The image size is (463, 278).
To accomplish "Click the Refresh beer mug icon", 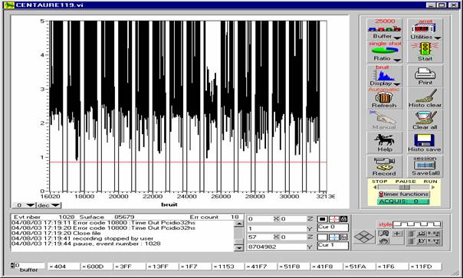I will coord(383,97).
